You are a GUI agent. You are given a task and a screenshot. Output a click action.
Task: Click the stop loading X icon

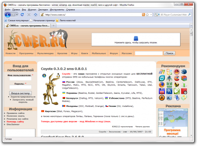[29, 14]
